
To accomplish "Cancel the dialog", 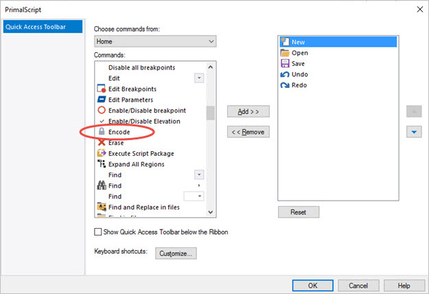I will point(358,285).
